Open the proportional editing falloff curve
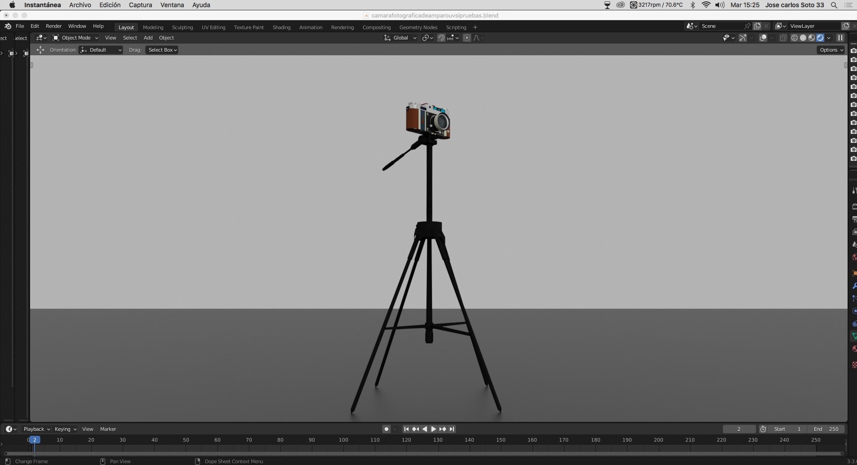 (x=479, y=38)
